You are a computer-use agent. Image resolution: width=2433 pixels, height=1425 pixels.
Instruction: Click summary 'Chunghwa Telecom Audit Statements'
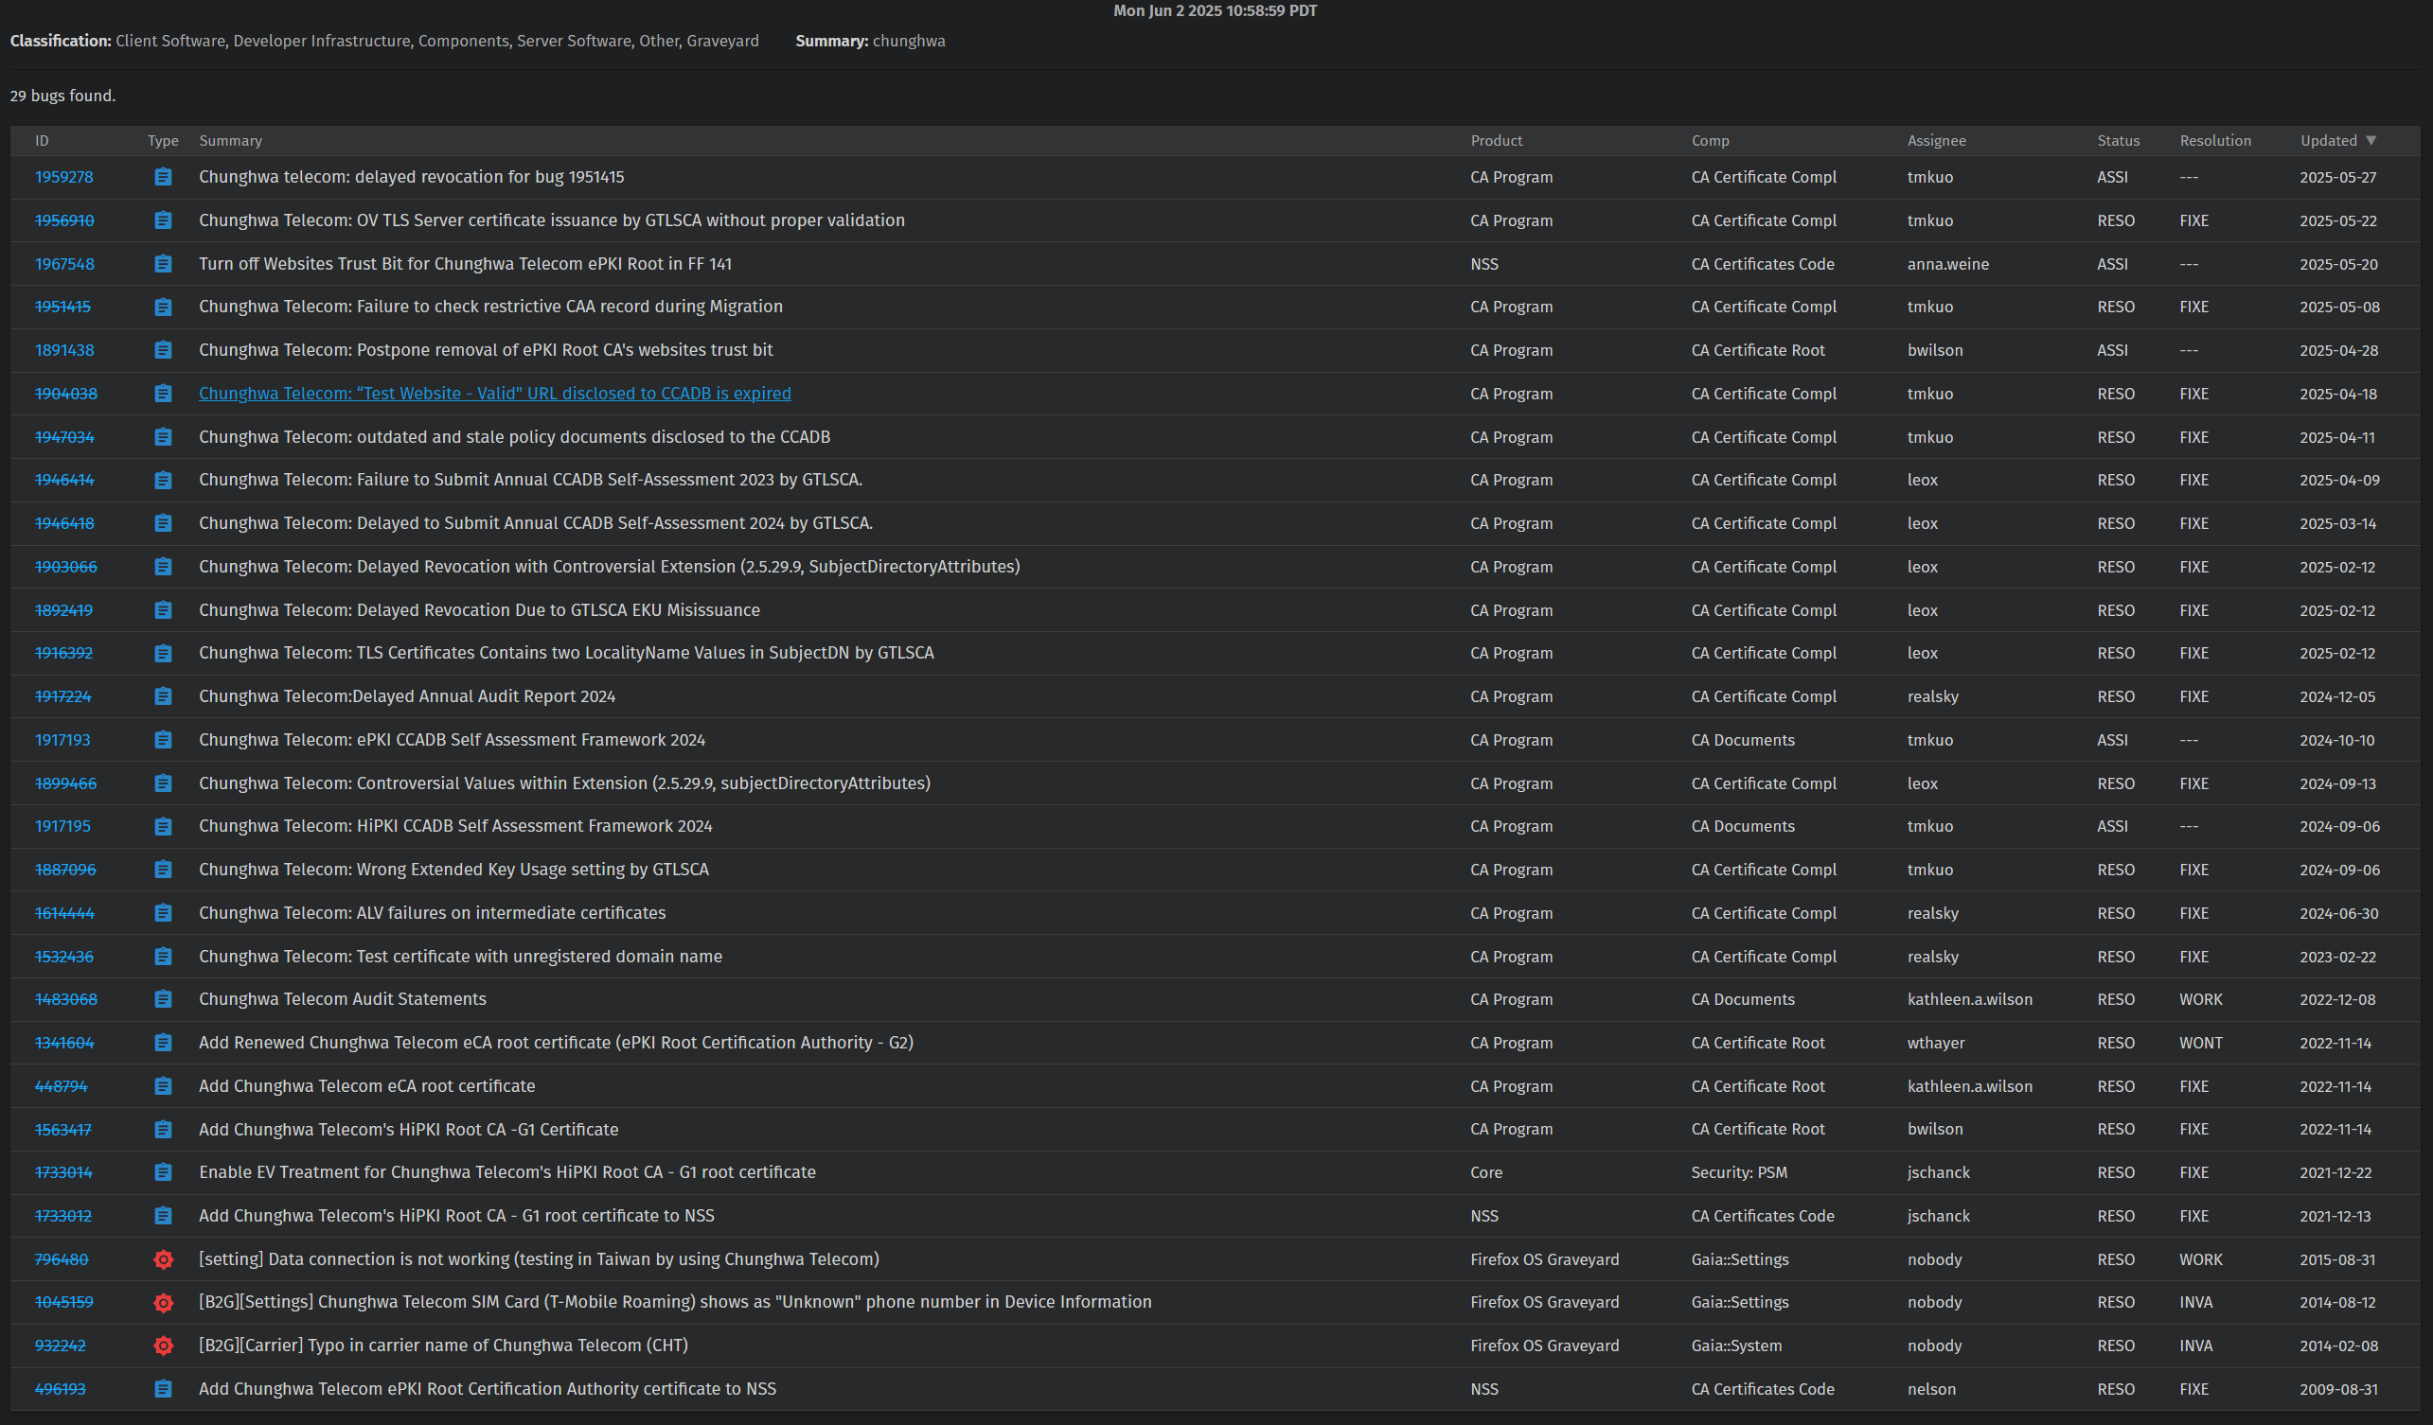[x=342, y=999]
